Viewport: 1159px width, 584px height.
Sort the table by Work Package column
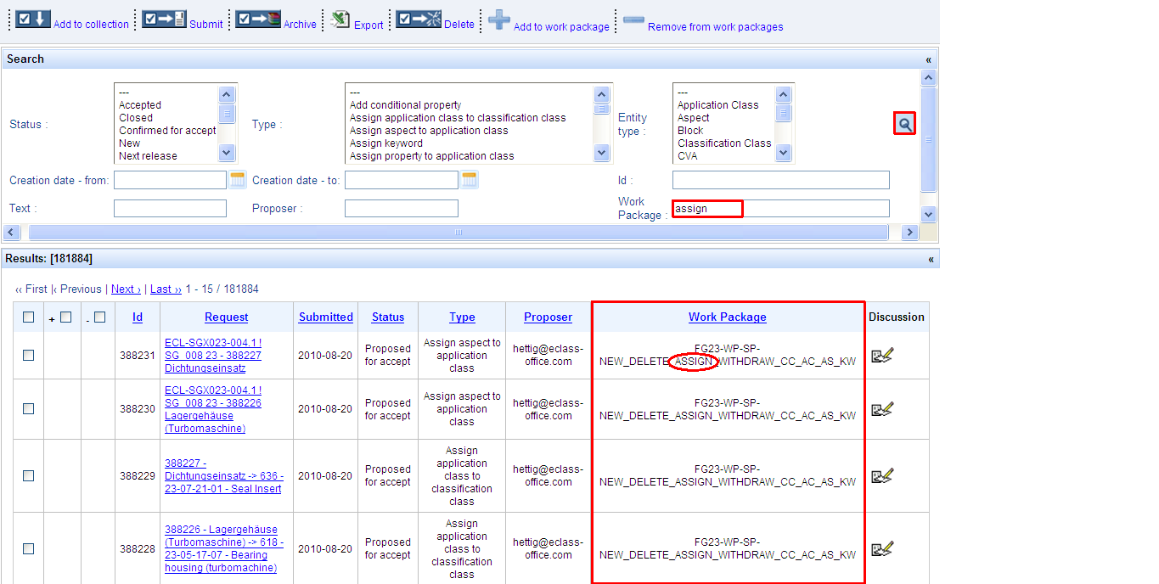point(727,317)
